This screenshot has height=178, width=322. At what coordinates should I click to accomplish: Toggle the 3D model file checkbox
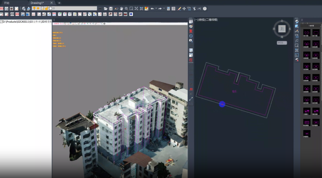coord(1,22)
